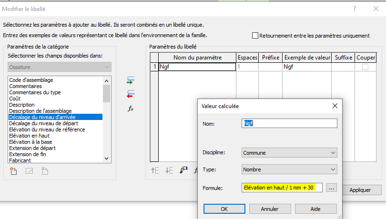Toggle the Couper checkbox for Ngf row
Viewport: 386px width, 219px height.
pos(365,67)
